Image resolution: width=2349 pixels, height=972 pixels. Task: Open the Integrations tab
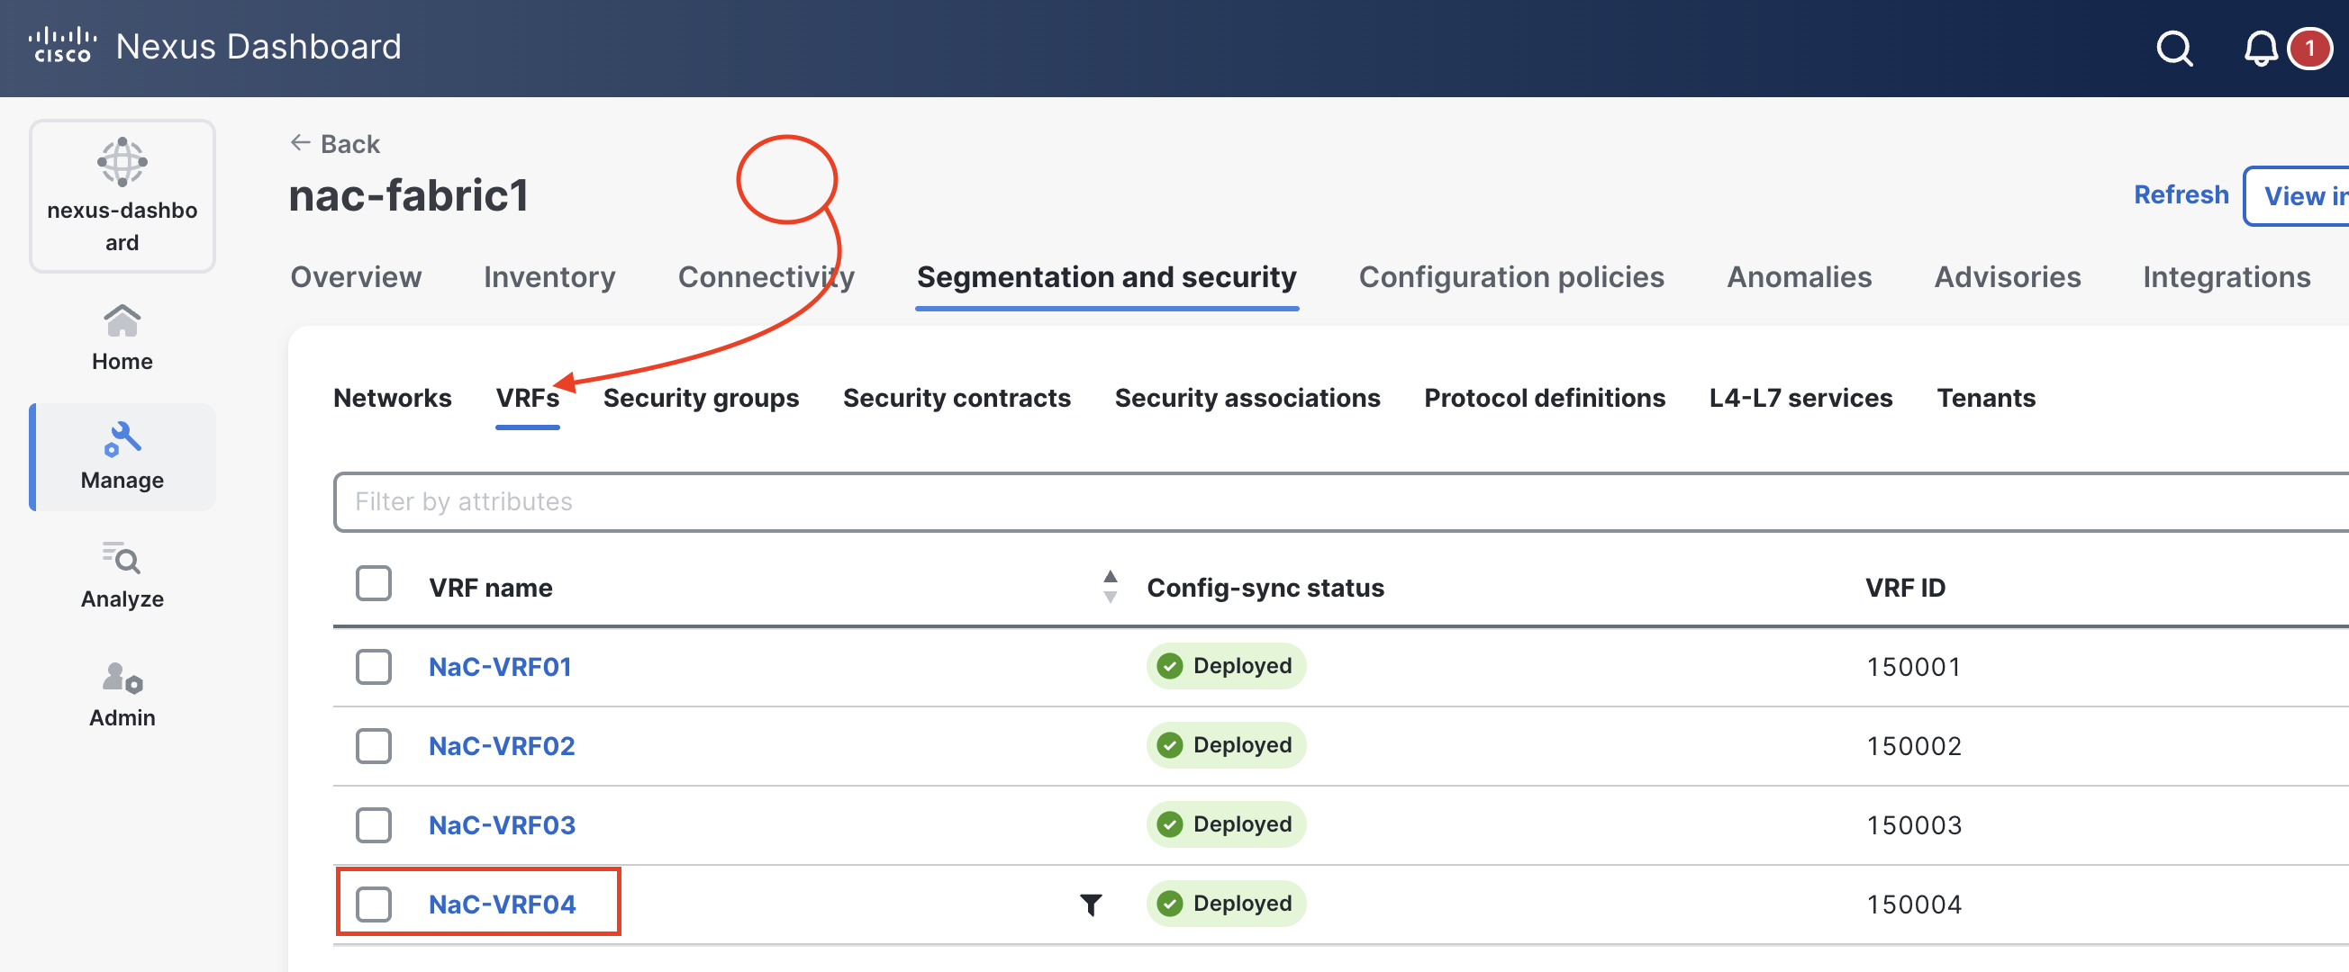pos(2226,277)
